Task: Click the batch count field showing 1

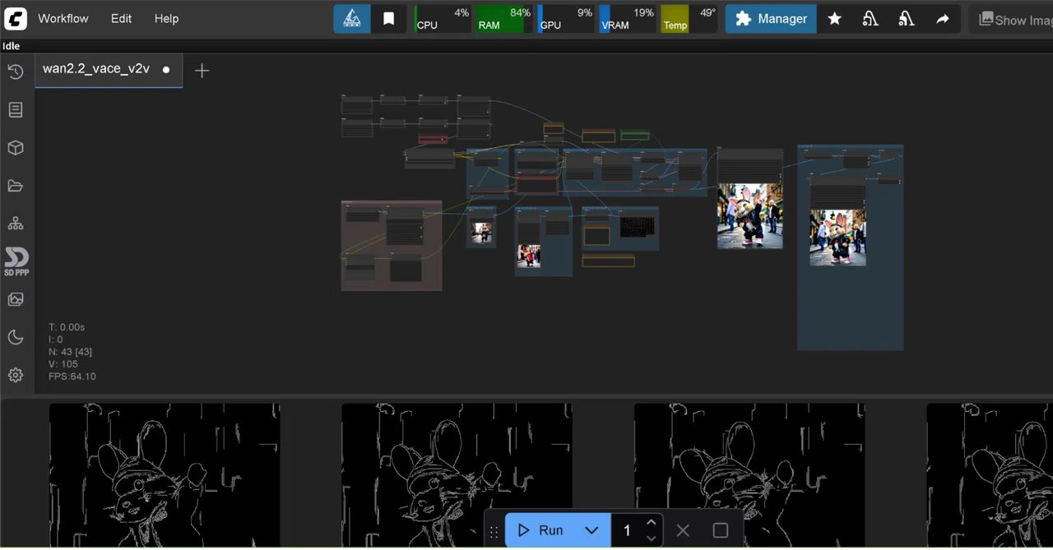Action: (x=628, y=530)
